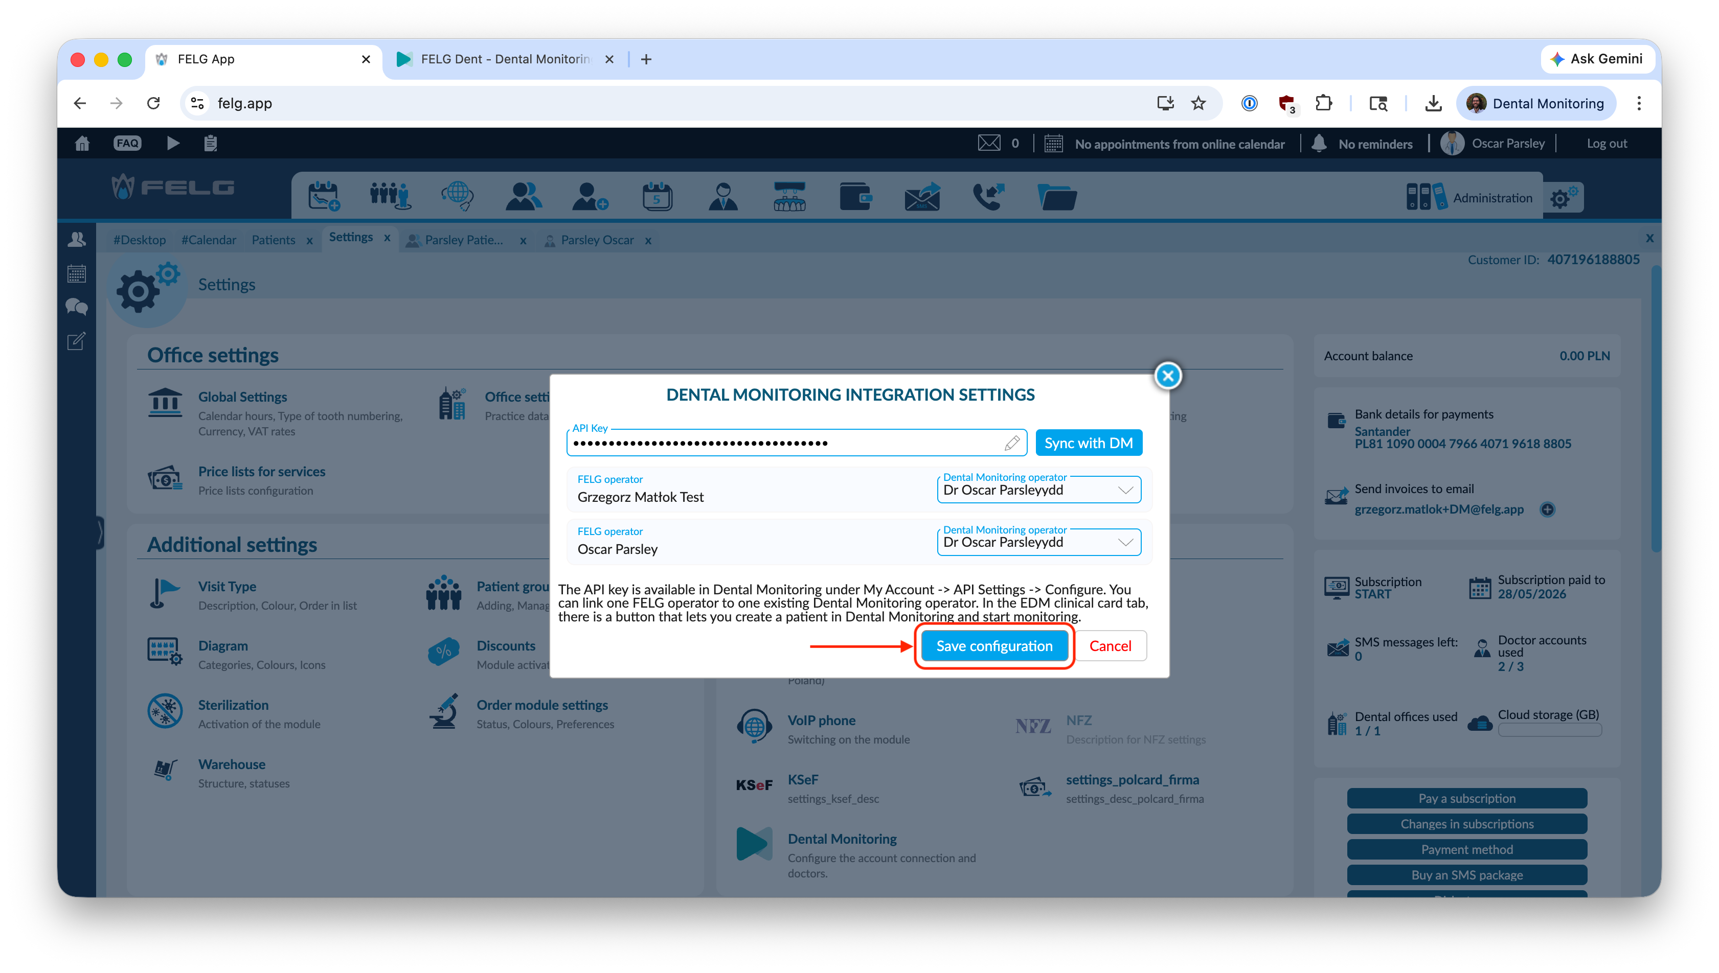This screenshot has width=1719, height=973.
Task: Open the sidebar patients icon
Action: [77, 239]
